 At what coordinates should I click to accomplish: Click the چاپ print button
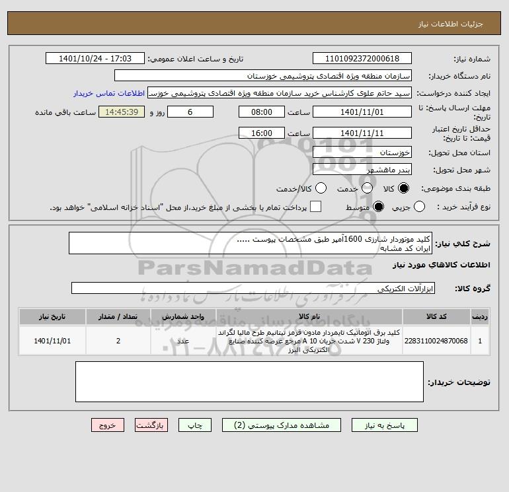[195, 425]
